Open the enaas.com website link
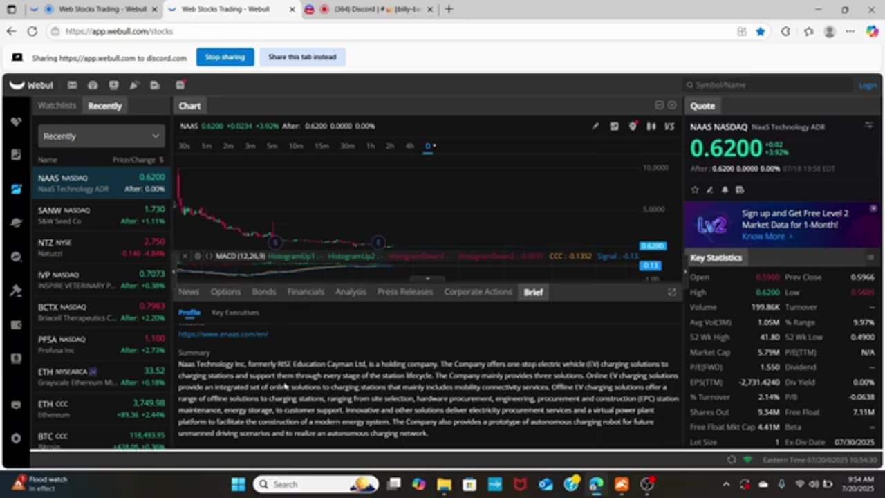Image resolution: width=885 pixels, height=498 pixels. click(223, 334)
